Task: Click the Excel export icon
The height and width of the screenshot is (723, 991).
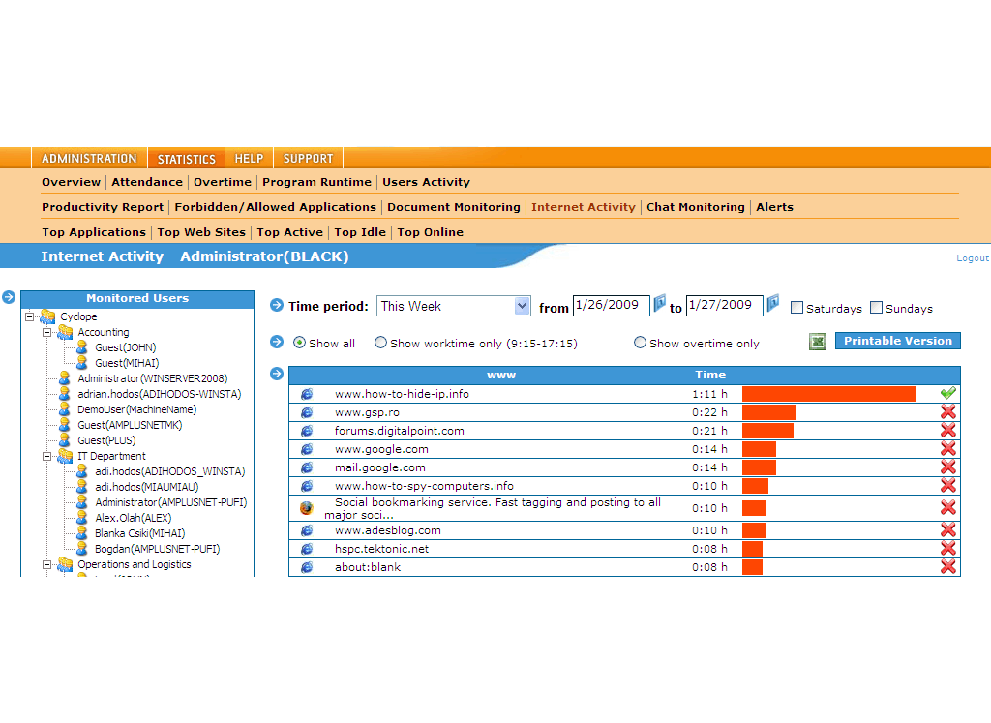Action: [x=818, y=342]
